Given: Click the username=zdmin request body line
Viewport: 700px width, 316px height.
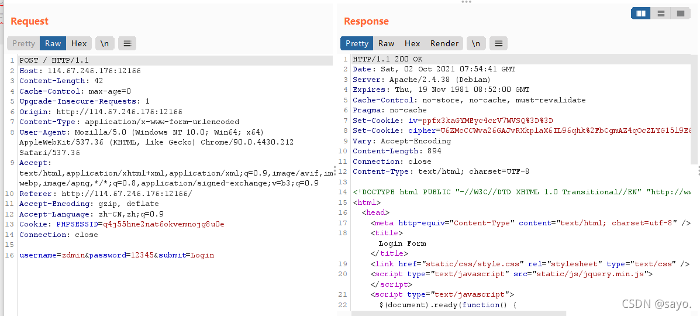Looking at the screenshot, I should 116,256.
